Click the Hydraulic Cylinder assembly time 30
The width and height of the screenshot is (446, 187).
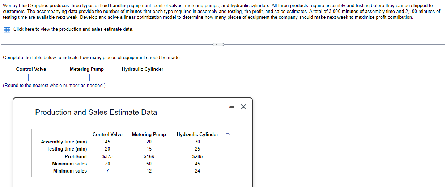point(197,142)
